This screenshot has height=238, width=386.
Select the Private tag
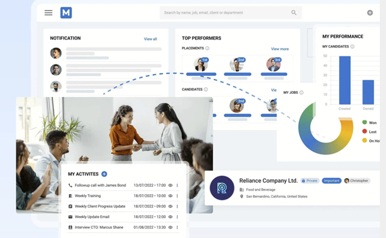[x=310, y=181]
